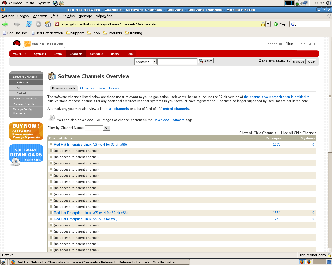Expand Red Hat Enterprise Linux WS v.4 children
The image size is (332, 265).
[51, 212]
